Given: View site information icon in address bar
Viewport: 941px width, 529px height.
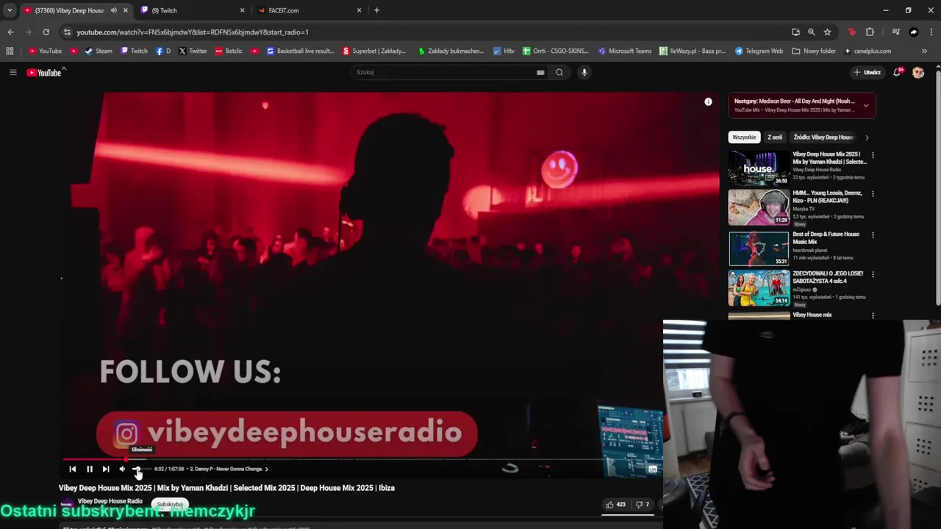Looking at the screenshot, I should 67,32.
